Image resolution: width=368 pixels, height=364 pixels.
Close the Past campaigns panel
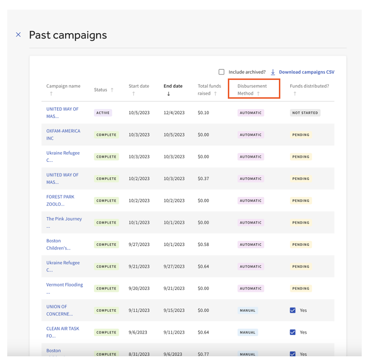tap(18, 35)
